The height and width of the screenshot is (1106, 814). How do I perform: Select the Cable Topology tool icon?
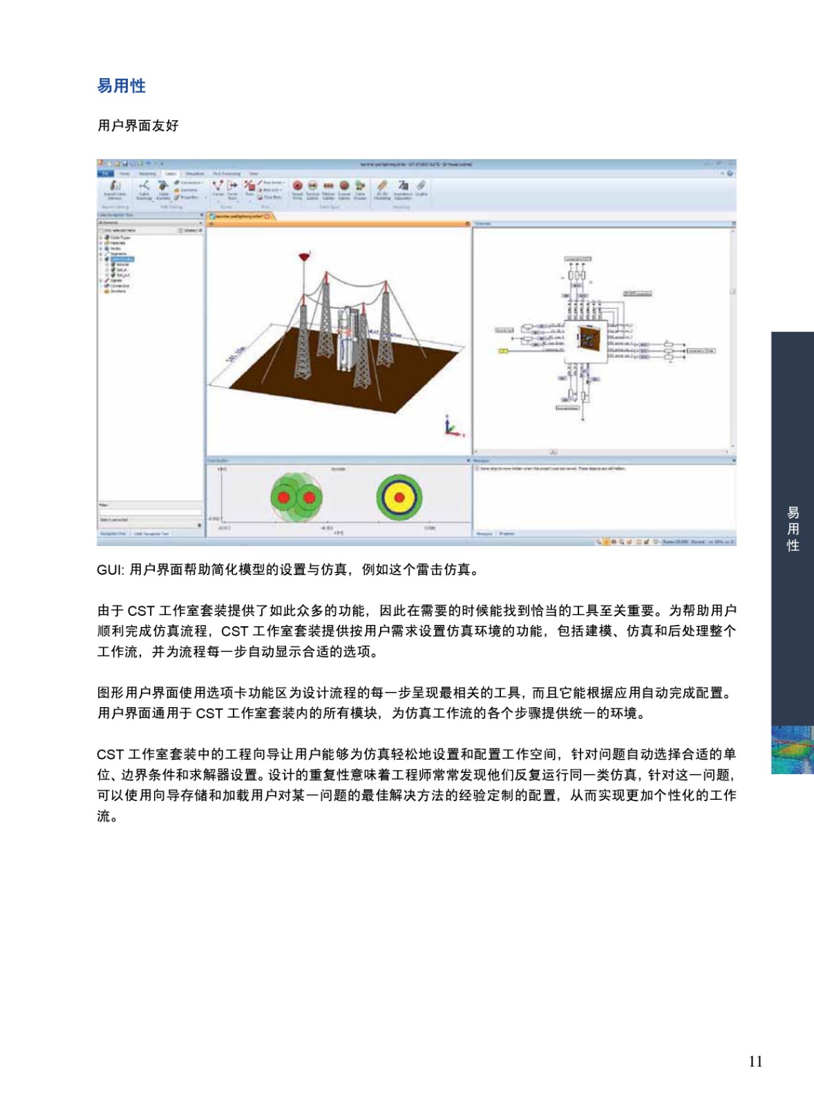[x=144, y=186]
